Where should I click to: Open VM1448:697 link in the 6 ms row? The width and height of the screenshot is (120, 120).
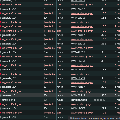(x=78, y=35)
